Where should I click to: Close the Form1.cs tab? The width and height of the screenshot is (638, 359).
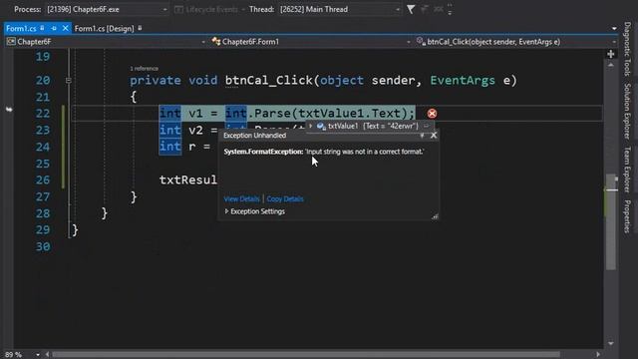(x=65, y=29)
